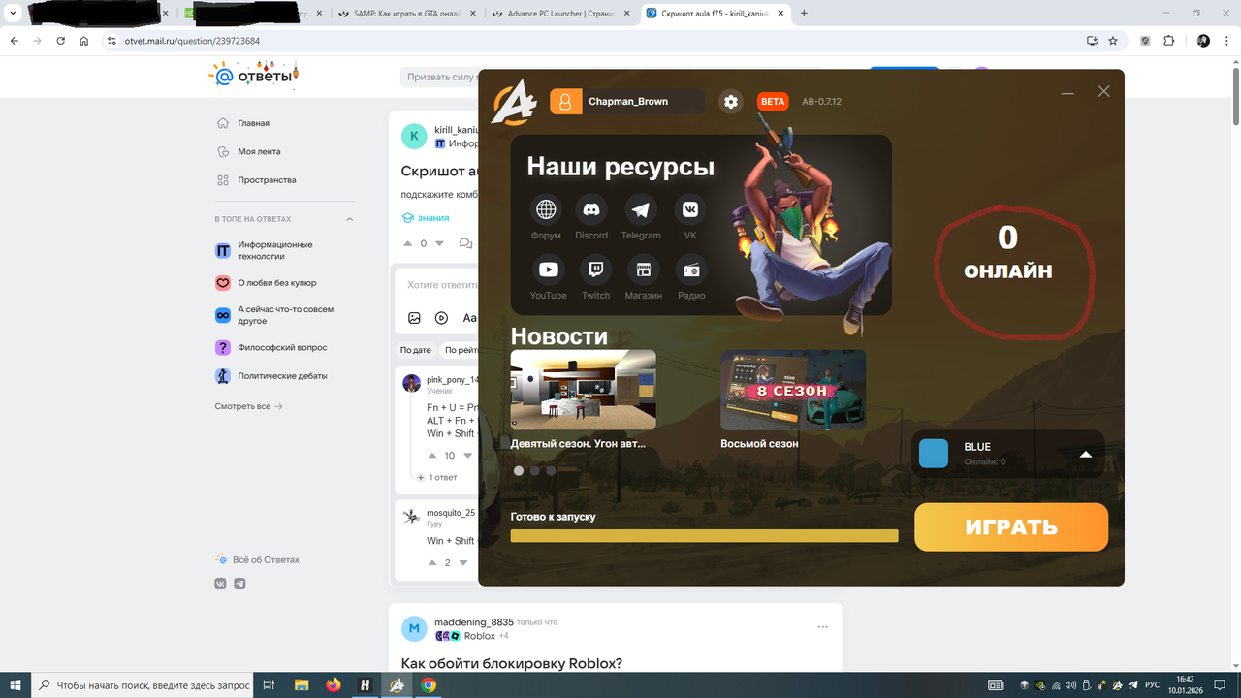Screen dimensions: 1241x698
Task: Bookmark this page with the star icon
Action: pos(1113,41)
